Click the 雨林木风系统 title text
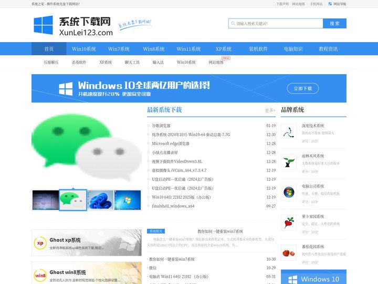378x284 pixels. pyautogui.click(x=313, y=156)
